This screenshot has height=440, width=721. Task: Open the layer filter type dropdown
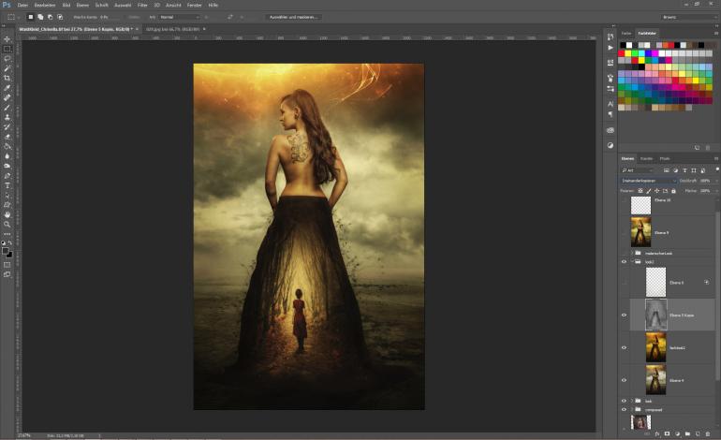tap(638, 170)
